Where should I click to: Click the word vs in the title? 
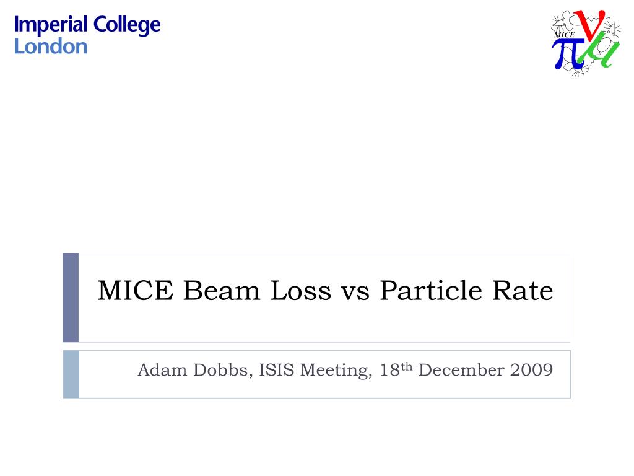coord(355,293)
